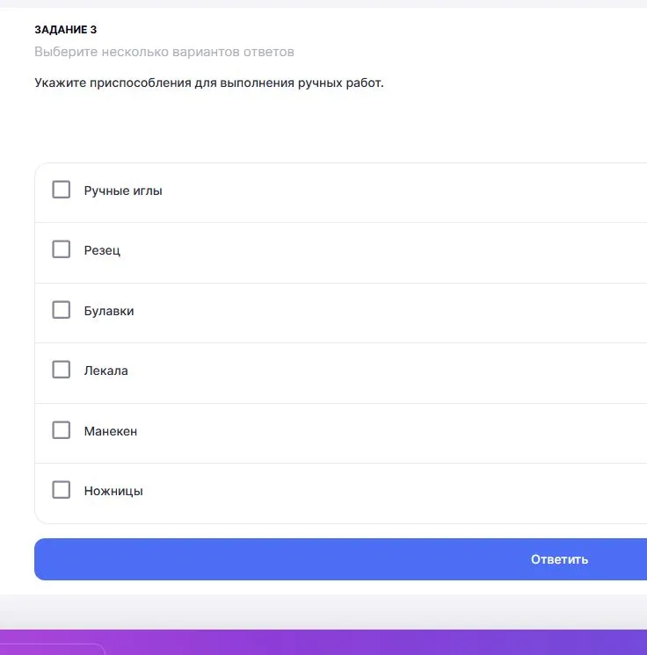Screen dimensions: 647x655
Task: Click empty space right of Ручные иглы row
Action: pos(440,191)
